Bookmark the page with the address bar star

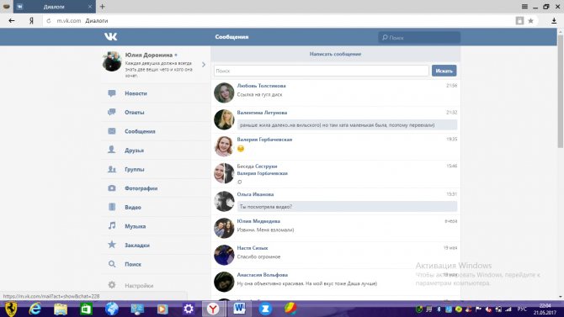530,21
